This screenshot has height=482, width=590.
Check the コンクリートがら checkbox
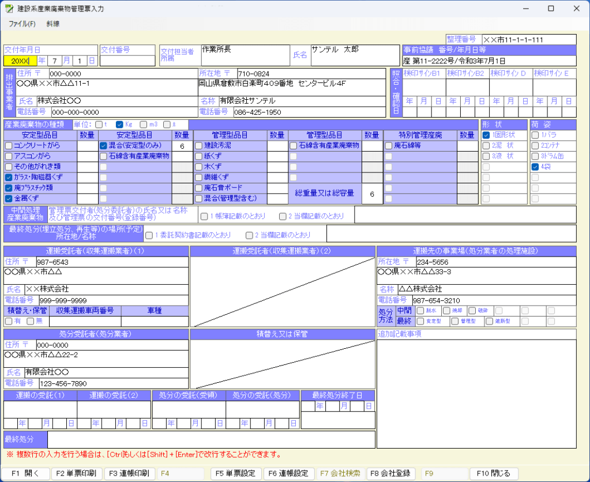9,146
